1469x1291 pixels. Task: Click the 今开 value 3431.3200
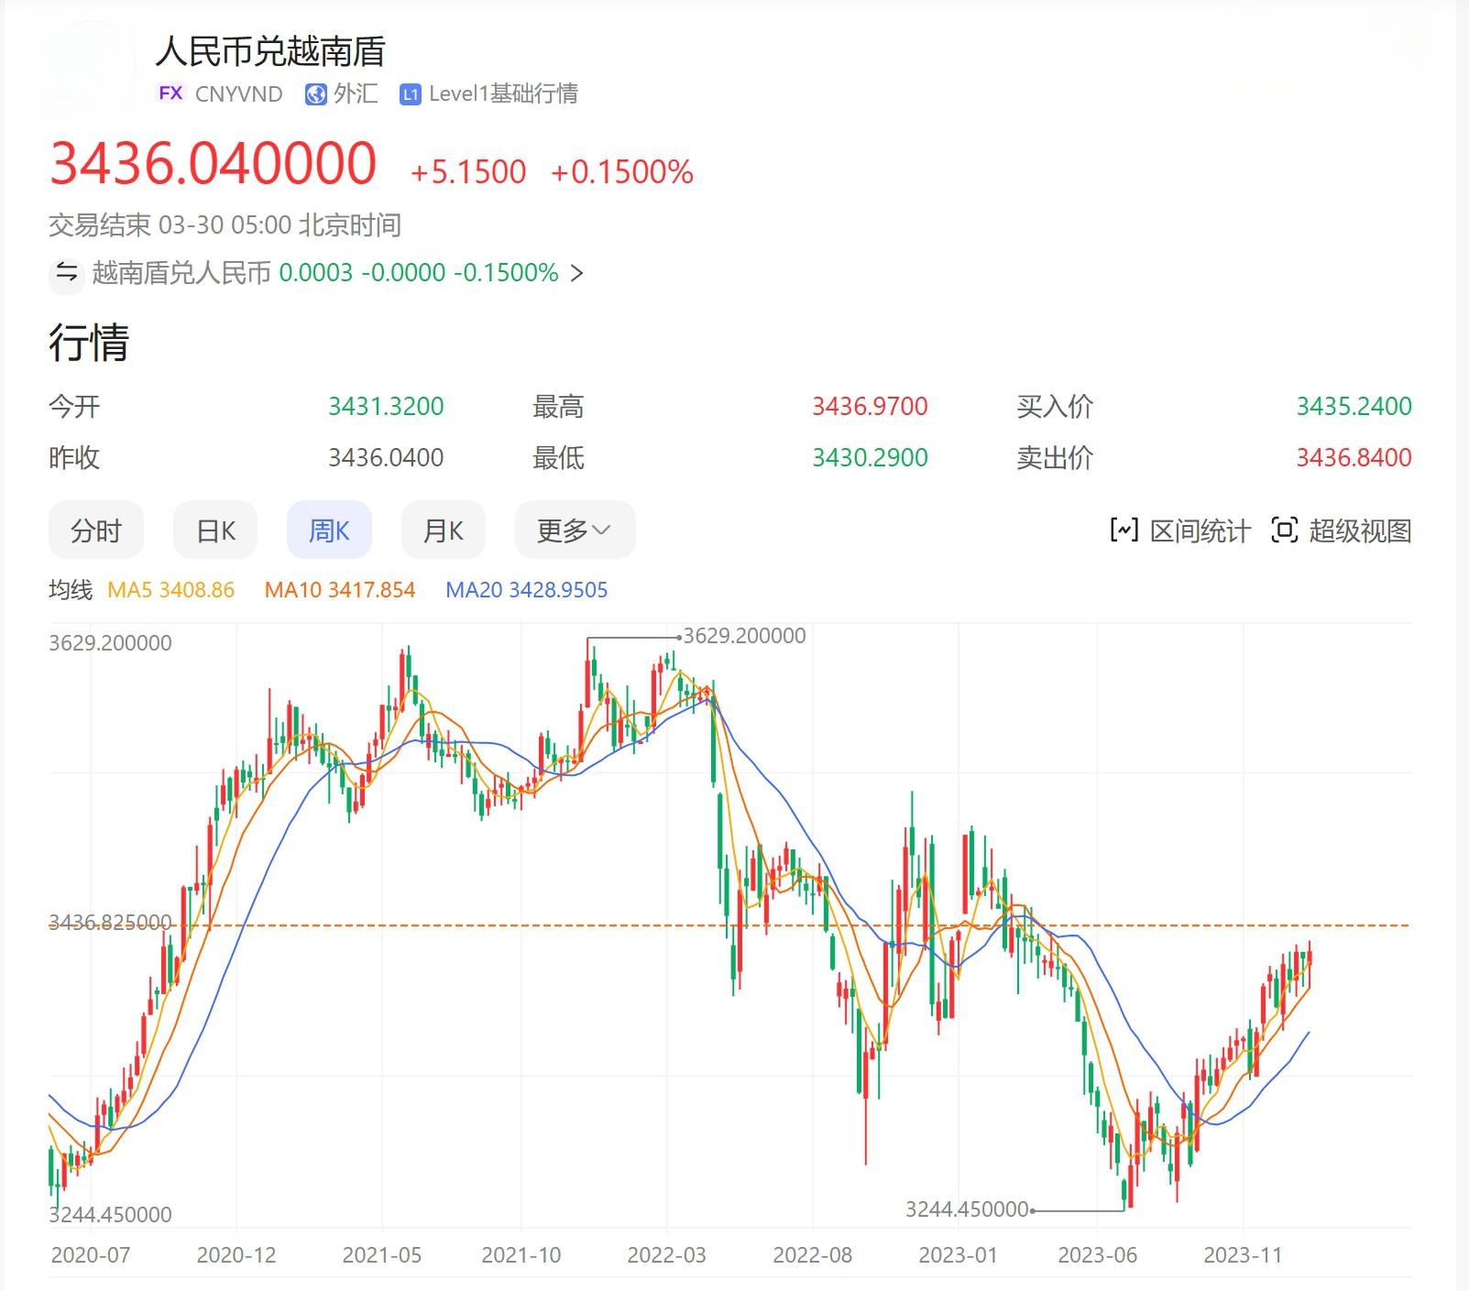pyautogui.click(x=386, y=406)
